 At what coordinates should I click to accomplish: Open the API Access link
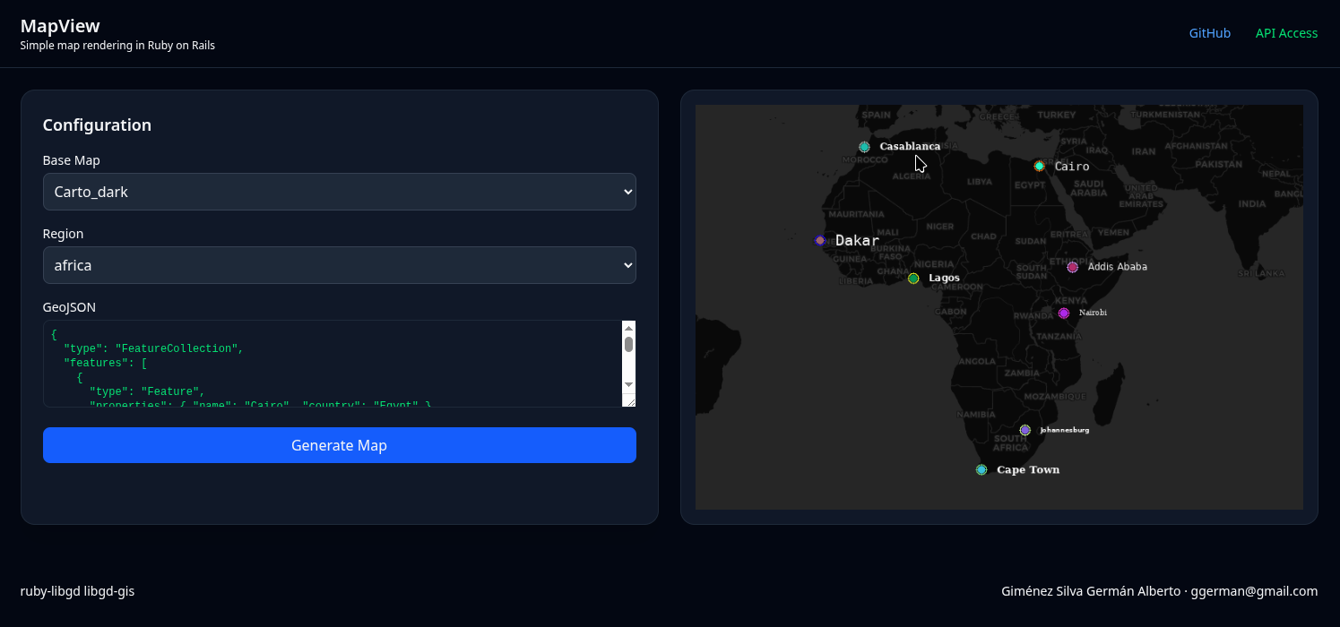click(x=1286, y=33)
